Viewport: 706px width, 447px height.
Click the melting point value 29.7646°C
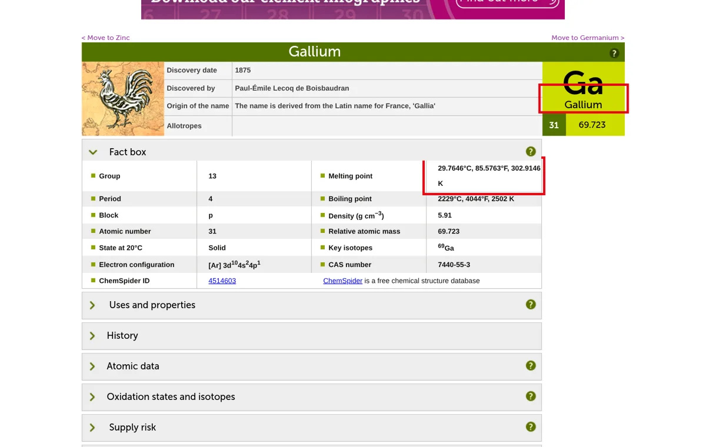489,175
